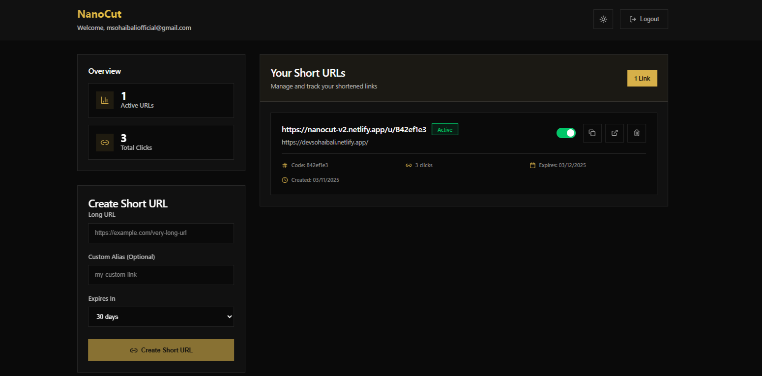Toggle the green active switch for 842ef1e3
762x376 pixels.
click(x=566, y=133)
